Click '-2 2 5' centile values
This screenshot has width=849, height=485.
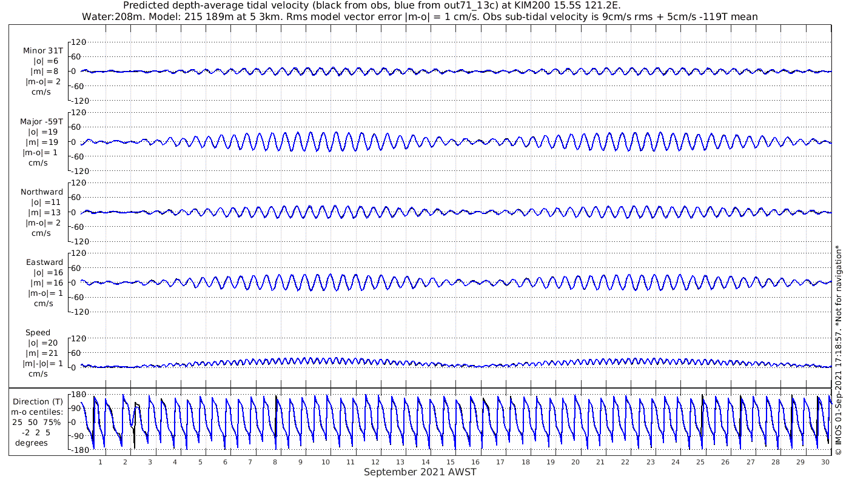click(38, 432)
